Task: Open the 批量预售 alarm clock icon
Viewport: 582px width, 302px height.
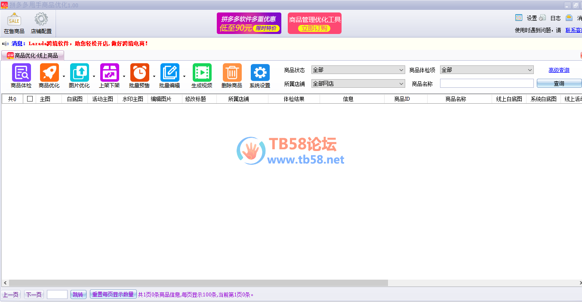Action: [139, 73]
